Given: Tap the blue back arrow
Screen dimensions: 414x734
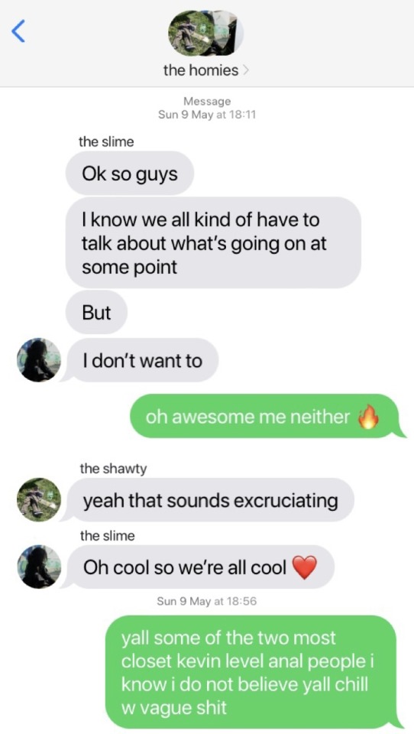Looking at the screenshot, I should pos(18,32).
